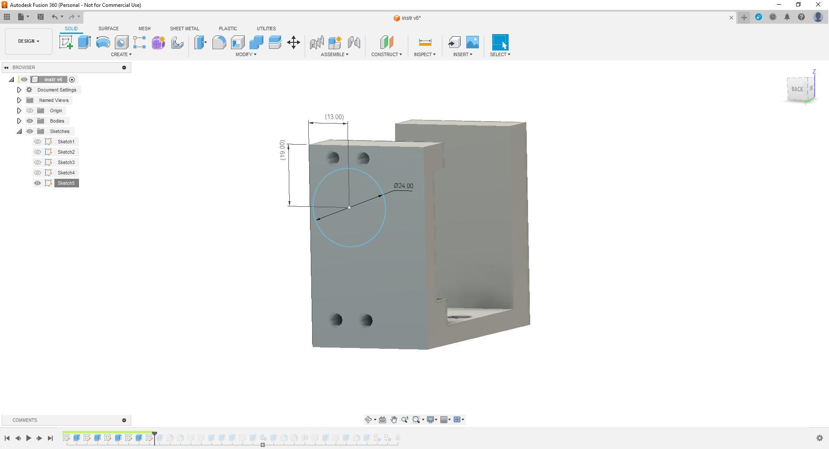Toggle visibility of instr v6 root component

pyautogui.click(x=24, y=79)
